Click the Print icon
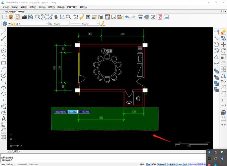The image size is (227, 166). tap(140, 17)
